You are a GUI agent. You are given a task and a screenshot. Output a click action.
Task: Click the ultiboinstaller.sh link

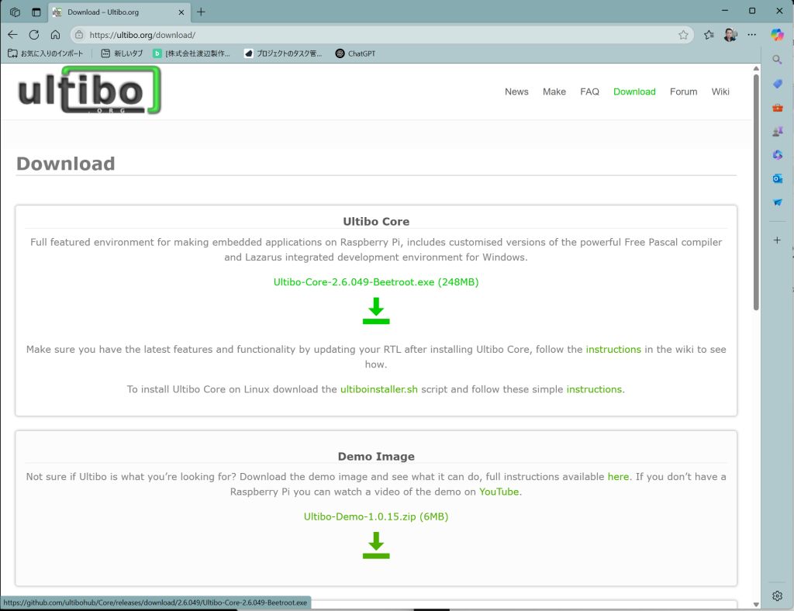(378, 389)
